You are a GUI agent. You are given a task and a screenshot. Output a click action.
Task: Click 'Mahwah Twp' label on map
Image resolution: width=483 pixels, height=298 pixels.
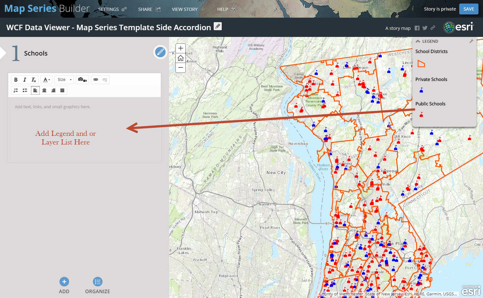[206, 212]
